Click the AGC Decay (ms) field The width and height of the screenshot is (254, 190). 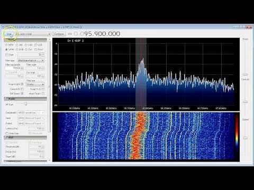click(37, 151)
